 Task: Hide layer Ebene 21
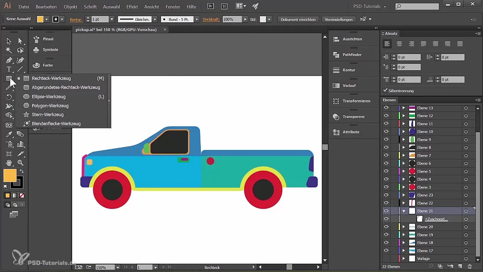pos(386,211)
